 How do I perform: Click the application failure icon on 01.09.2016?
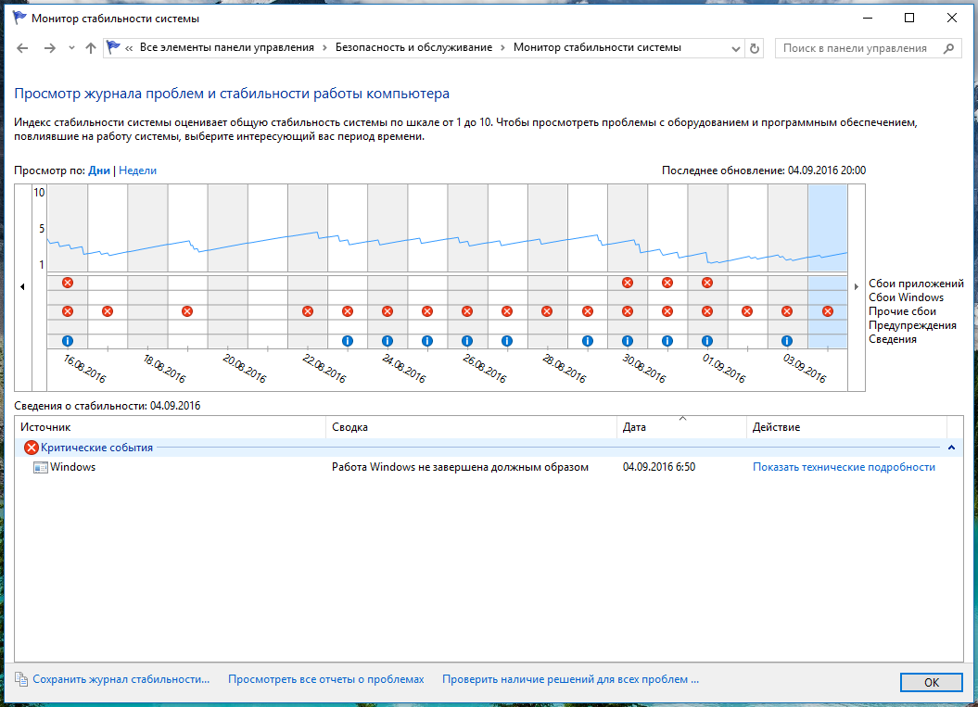[707, 283]
